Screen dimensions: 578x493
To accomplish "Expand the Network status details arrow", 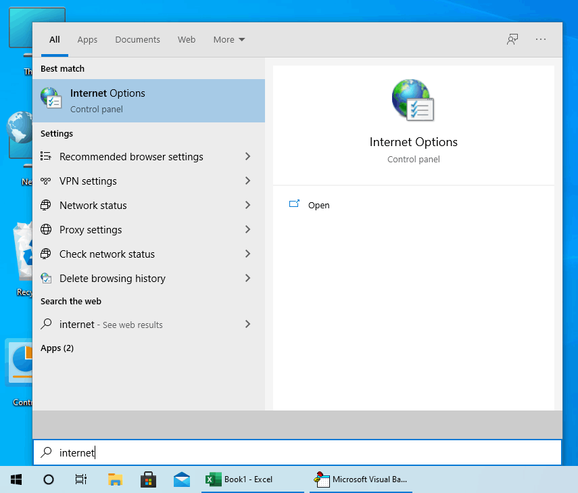I will point(247,205).
